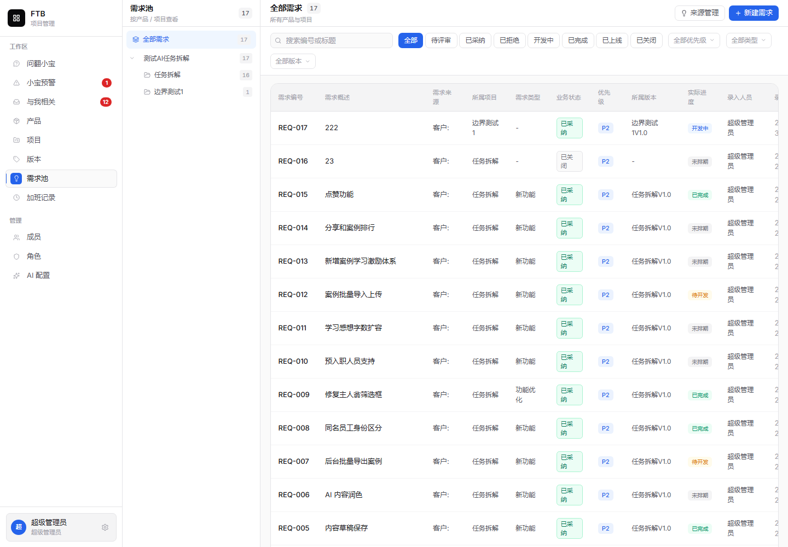Click the 业务状态 column header

pos(569,98)
